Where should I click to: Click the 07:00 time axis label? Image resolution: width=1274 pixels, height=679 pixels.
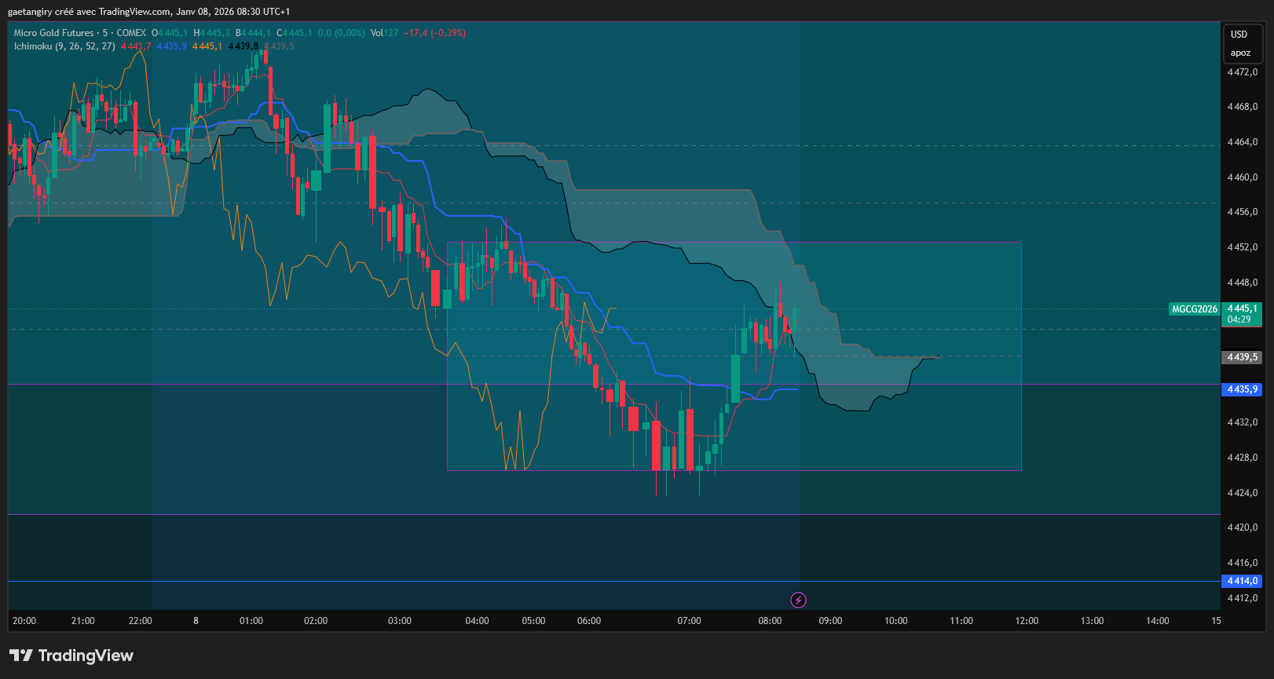(690, 621)
